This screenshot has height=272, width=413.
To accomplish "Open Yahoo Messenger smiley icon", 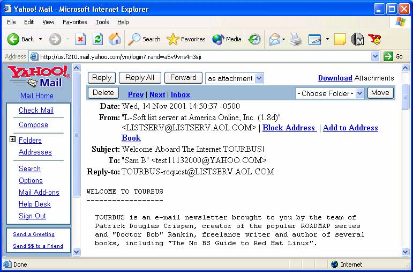I will click(374, 39).
